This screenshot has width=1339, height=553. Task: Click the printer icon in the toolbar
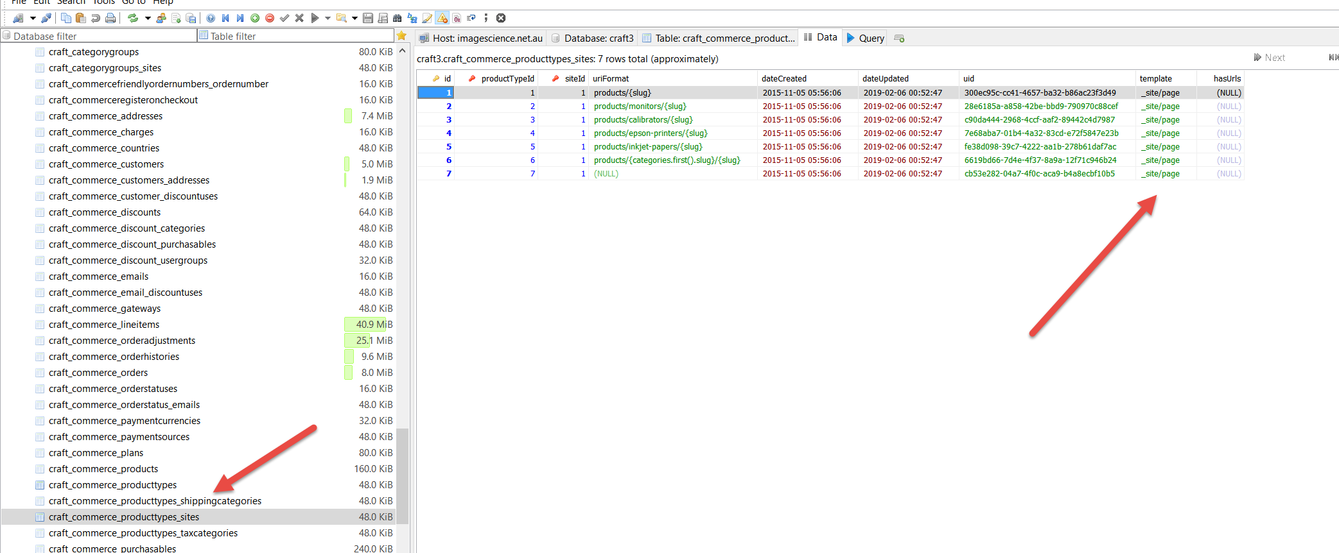click(110, 18)
